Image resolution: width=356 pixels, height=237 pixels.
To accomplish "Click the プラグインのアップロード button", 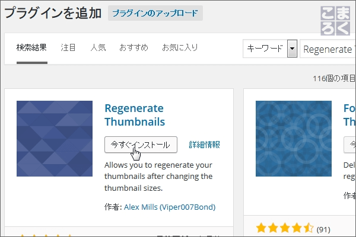I will click(155, 13).
